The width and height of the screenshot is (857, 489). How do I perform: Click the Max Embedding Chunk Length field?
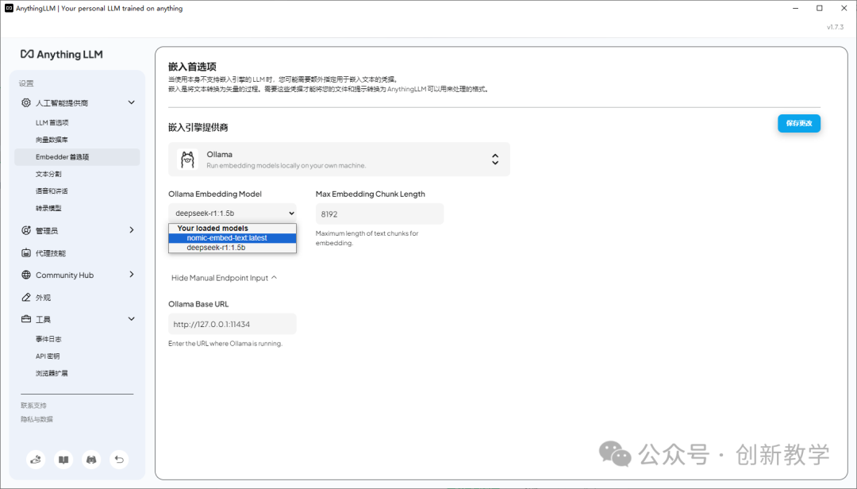coord(379,214)
